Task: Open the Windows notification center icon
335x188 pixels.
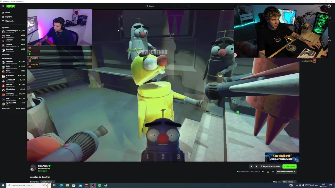Action: click(331, 185)
